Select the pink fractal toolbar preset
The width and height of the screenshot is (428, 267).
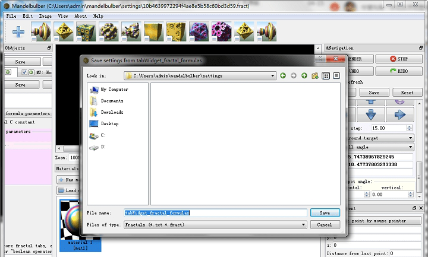(x=221, y=31)
